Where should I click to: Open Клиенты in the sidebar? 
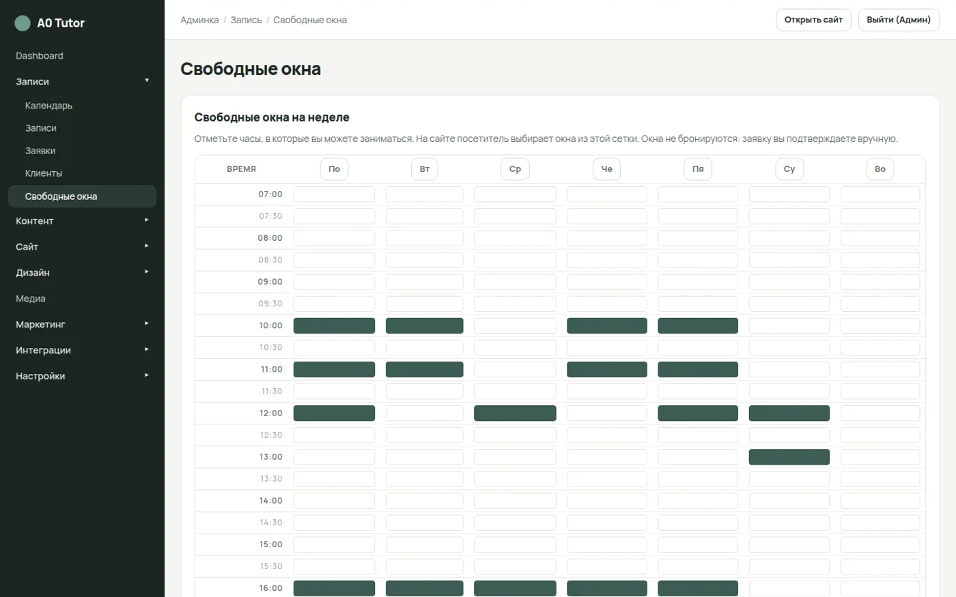point(82,173)
